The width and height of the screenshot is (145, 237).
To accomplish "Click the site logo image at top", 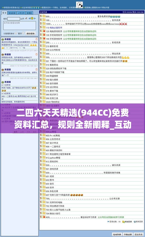I will [x=79, y=5].
